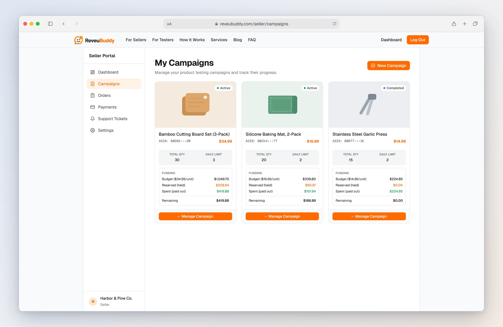The image size is (503, 327).
Task: Show the tab overview icon
Action: (475, 24)
